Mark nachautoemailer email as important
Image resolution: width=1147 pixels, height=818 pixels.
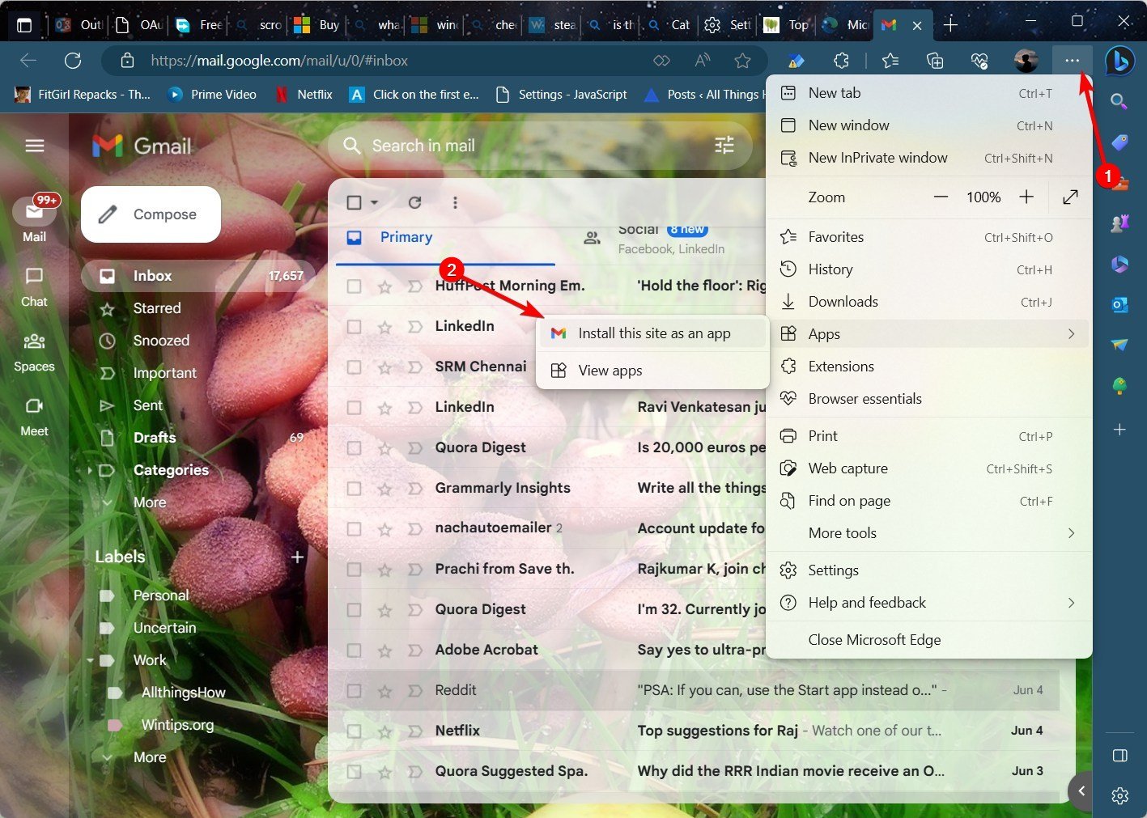[x=414, y=528]
